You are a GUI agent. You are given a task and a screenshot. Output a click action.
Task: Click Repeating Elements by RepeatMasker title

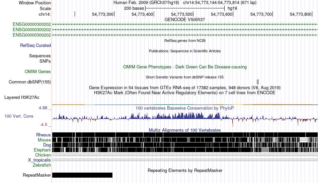[x=185, y=170]
